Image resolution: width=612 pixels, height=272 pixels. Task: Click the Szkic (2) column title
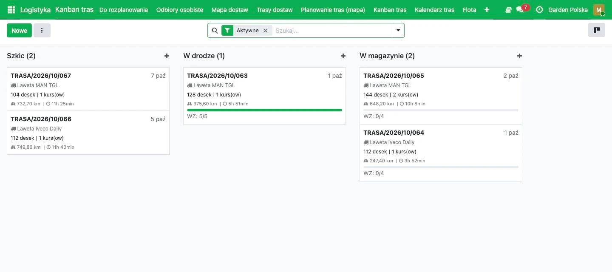[21, 56]
